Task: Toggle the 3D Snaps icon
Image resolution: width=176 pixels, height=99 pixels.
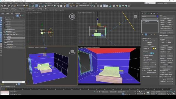Action: point(65,5)
